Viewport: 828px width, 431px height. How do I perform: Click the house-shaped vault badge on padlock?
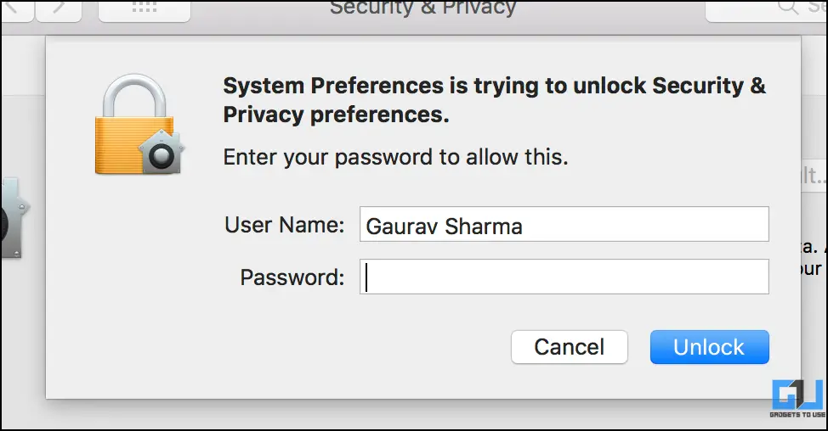(x=161, y=152)
